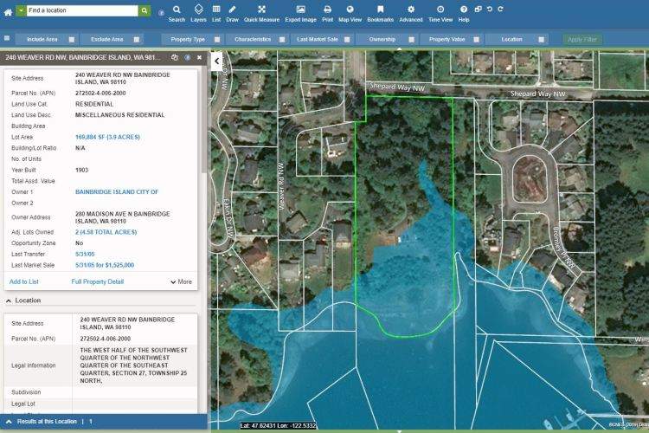Click the MISCELLANEOUS RESIDENTIAL land use value
Screen dimensions: 649x433
click(x=120, y=115)
